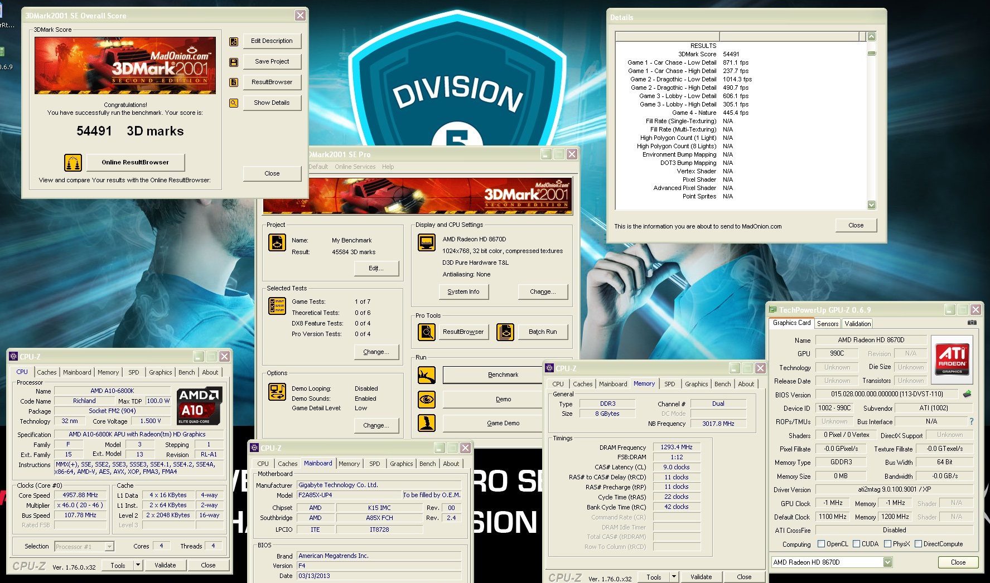Click Validate in CPU-Z CPU window
The image size is (990, 583).
(x=165, y=565)
